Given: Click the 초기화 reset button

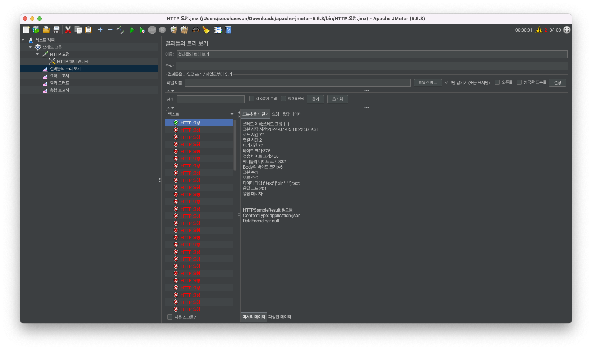Looking at the screenshot, I should click(338, 99).
